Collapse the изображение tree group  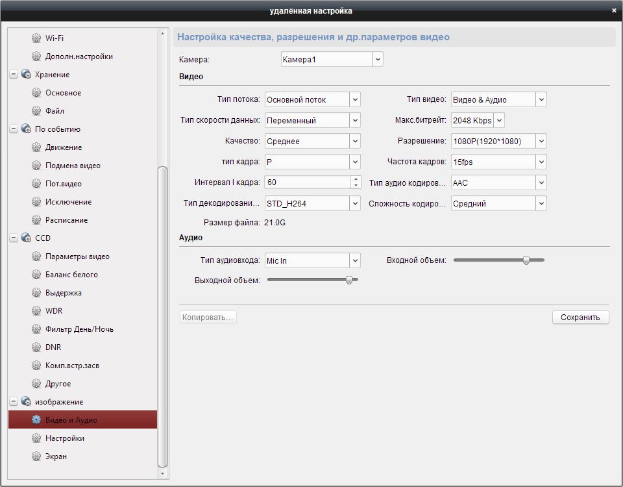tap(14, 402)
